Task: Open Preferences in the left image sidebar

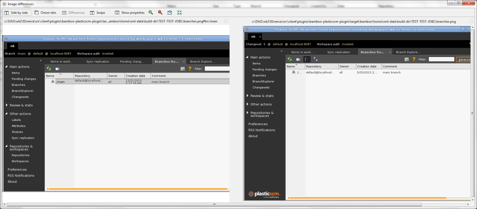Action: point(17,170)
